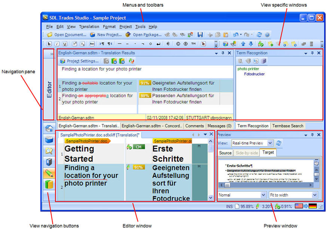Click the blue Refresh icon in main toolbar
Screen dimensions: 326x229
click(259, 35)
